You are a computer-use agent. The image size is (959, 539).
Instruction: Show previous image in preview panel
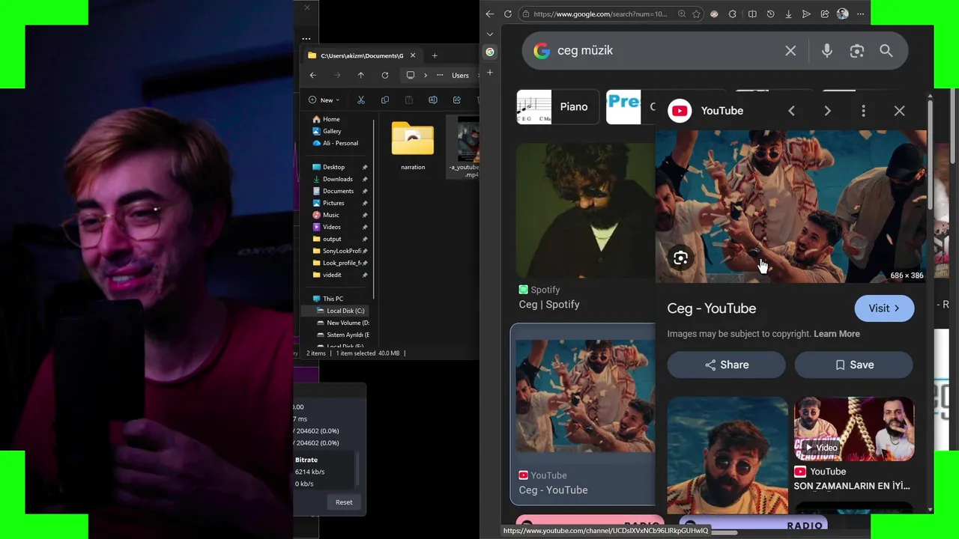click(x=791, y=111)
